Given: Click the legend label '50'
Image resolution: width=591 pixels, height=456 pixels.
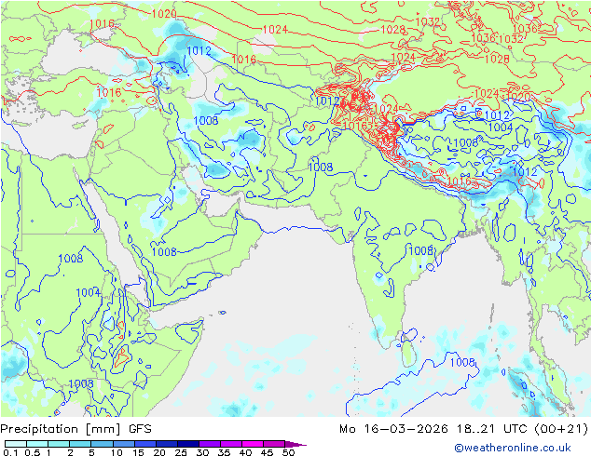Looking at the screenshot, I should pyautogui.click(x=288, y=452).
